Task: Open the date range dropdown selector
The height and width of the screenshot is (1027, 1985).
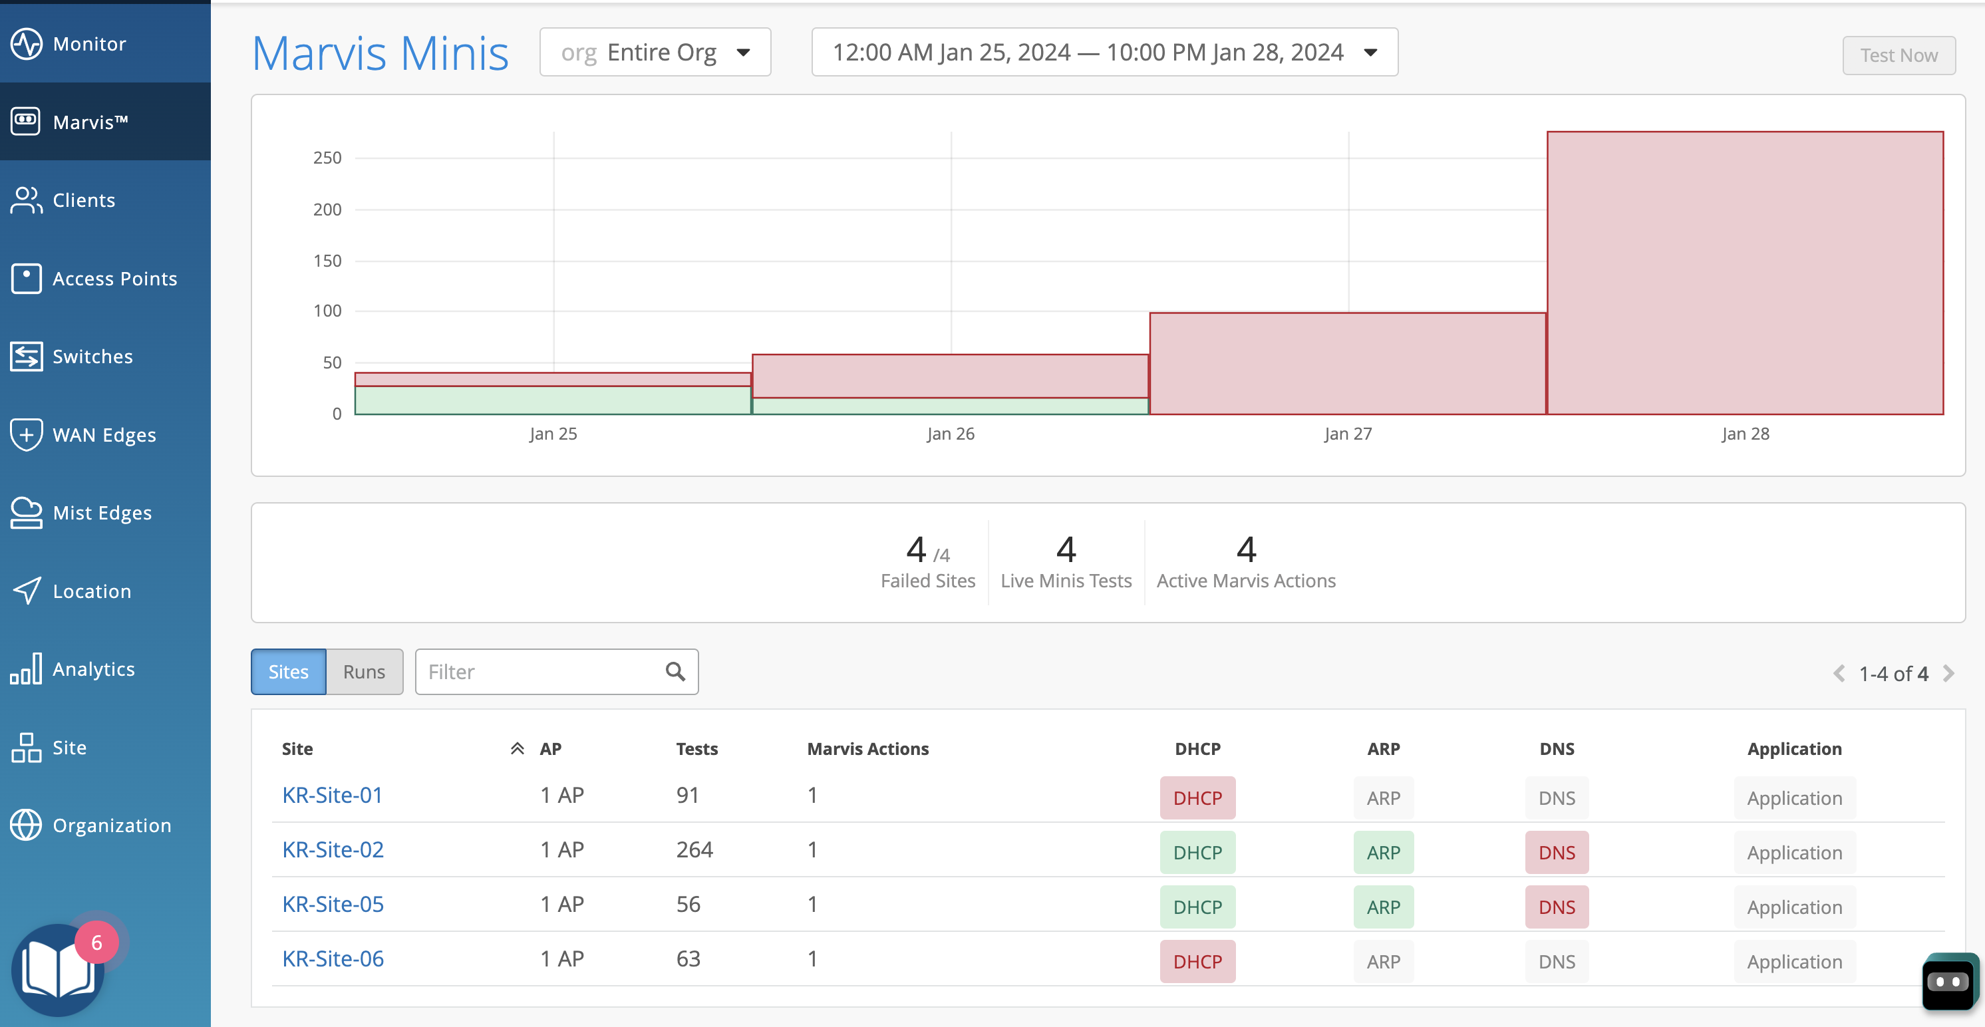Action: [1104, 53]
